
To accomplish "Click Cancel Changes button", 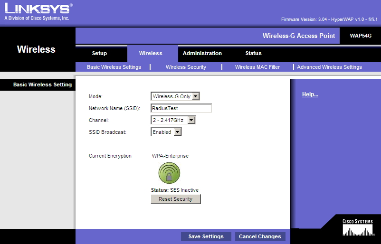I will pos(260,236).
